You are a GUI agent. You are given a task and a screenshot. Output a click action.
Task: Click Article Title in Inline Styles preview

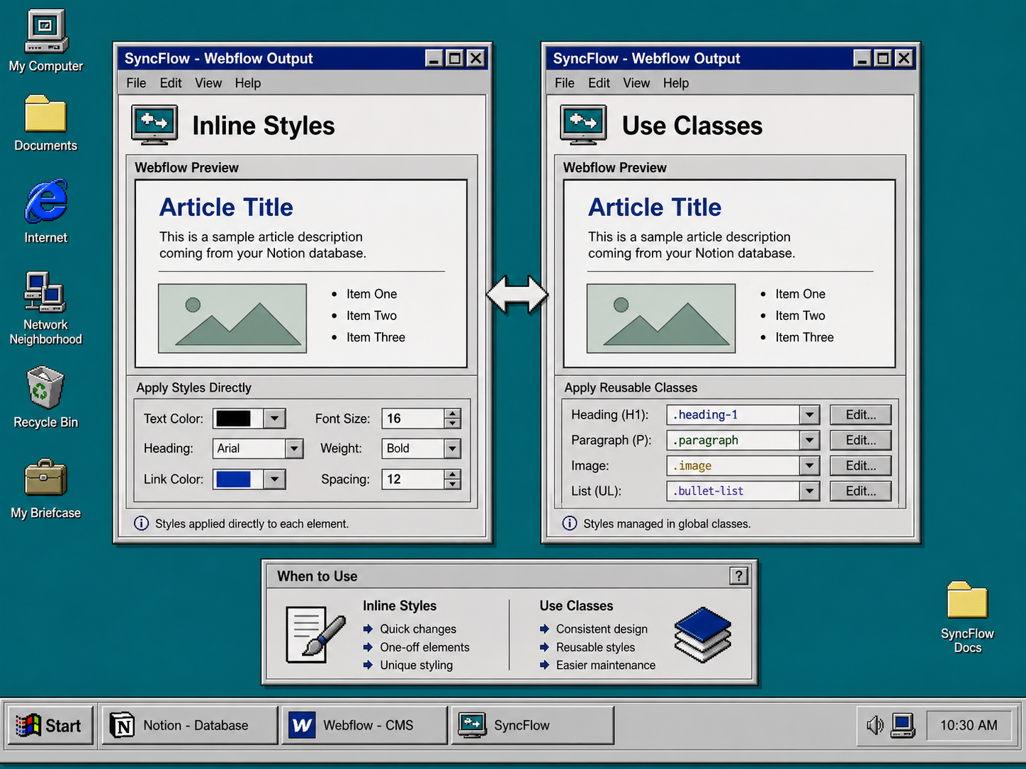(226, 207)
